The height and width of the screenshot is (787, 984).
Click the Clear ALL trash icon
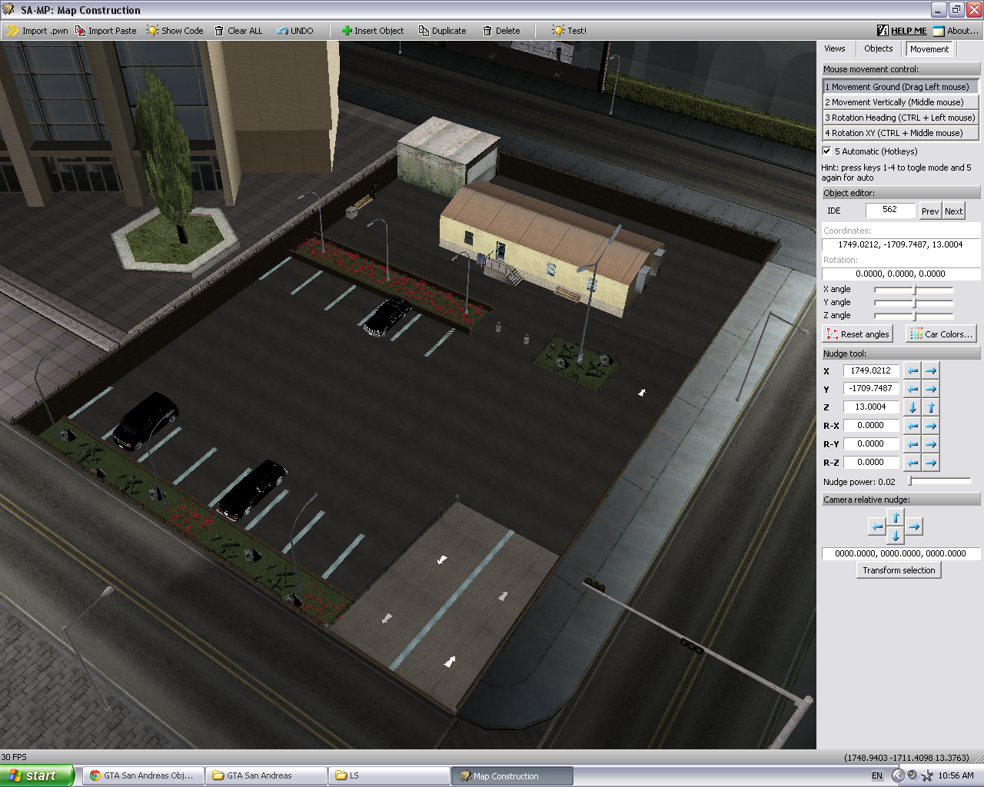[x=220, y=31]
